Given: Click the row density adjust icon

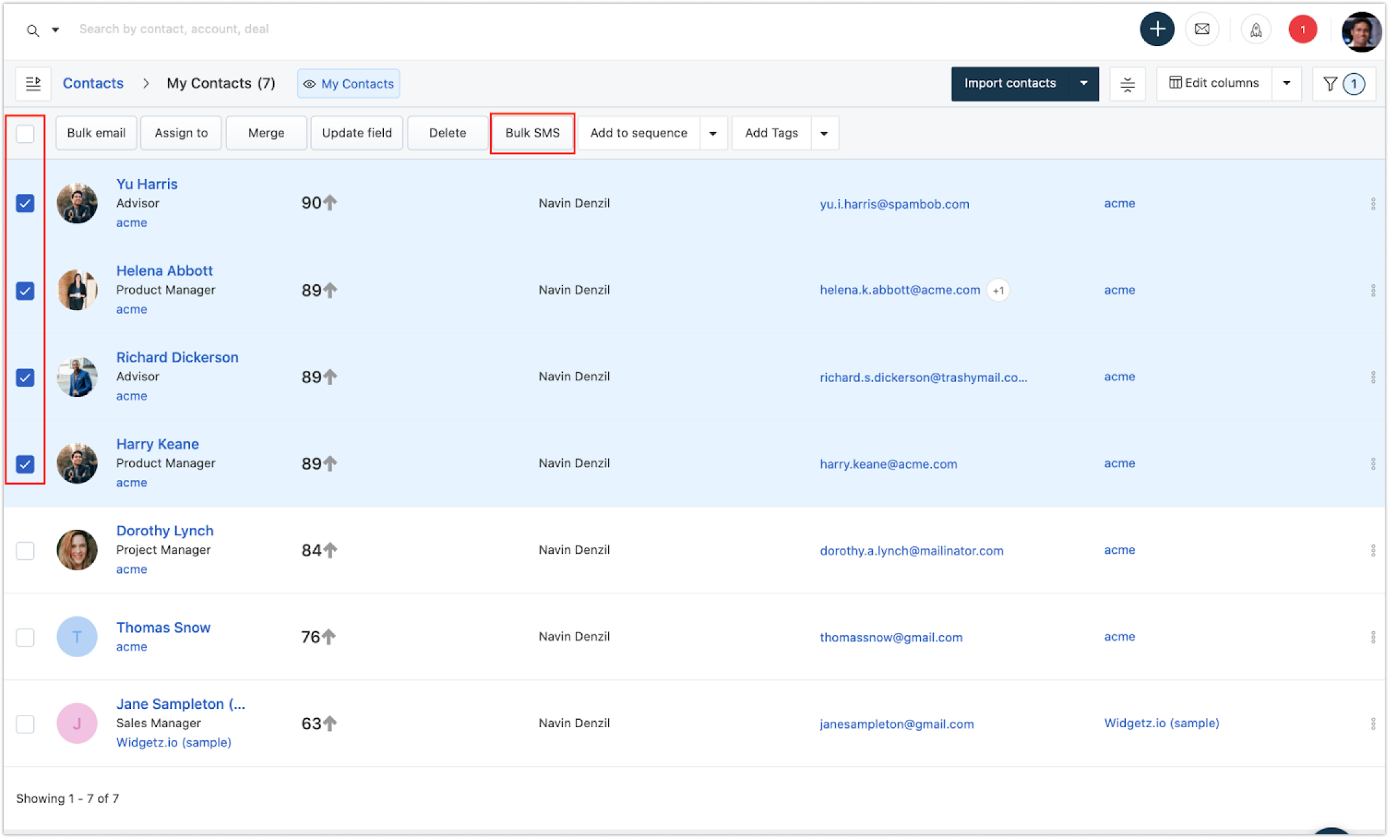Looking at the screenshot, I should coord(1127,84).
